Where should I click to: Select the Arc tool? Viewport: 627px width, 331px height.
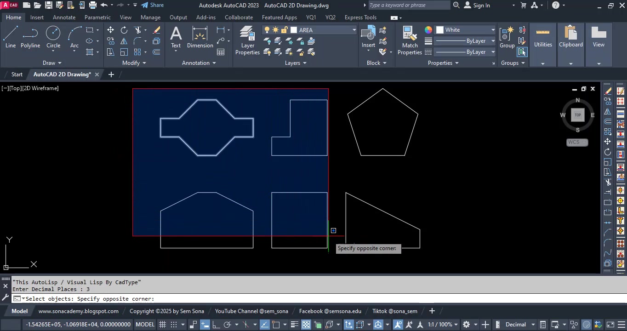(x=74, y=37)
